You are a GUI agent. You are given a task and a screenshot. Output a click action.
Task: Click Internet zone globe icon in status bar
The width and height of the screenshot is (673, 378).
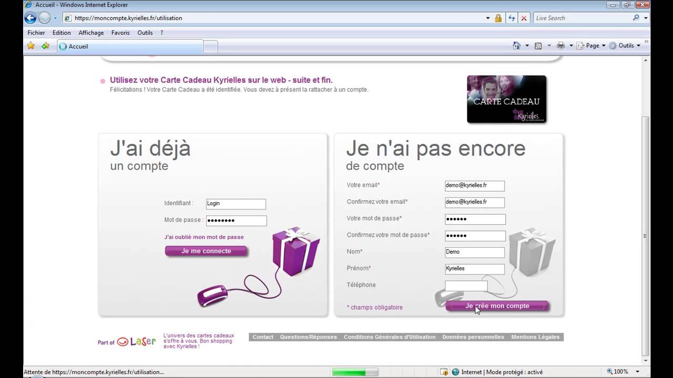point(455,372)
